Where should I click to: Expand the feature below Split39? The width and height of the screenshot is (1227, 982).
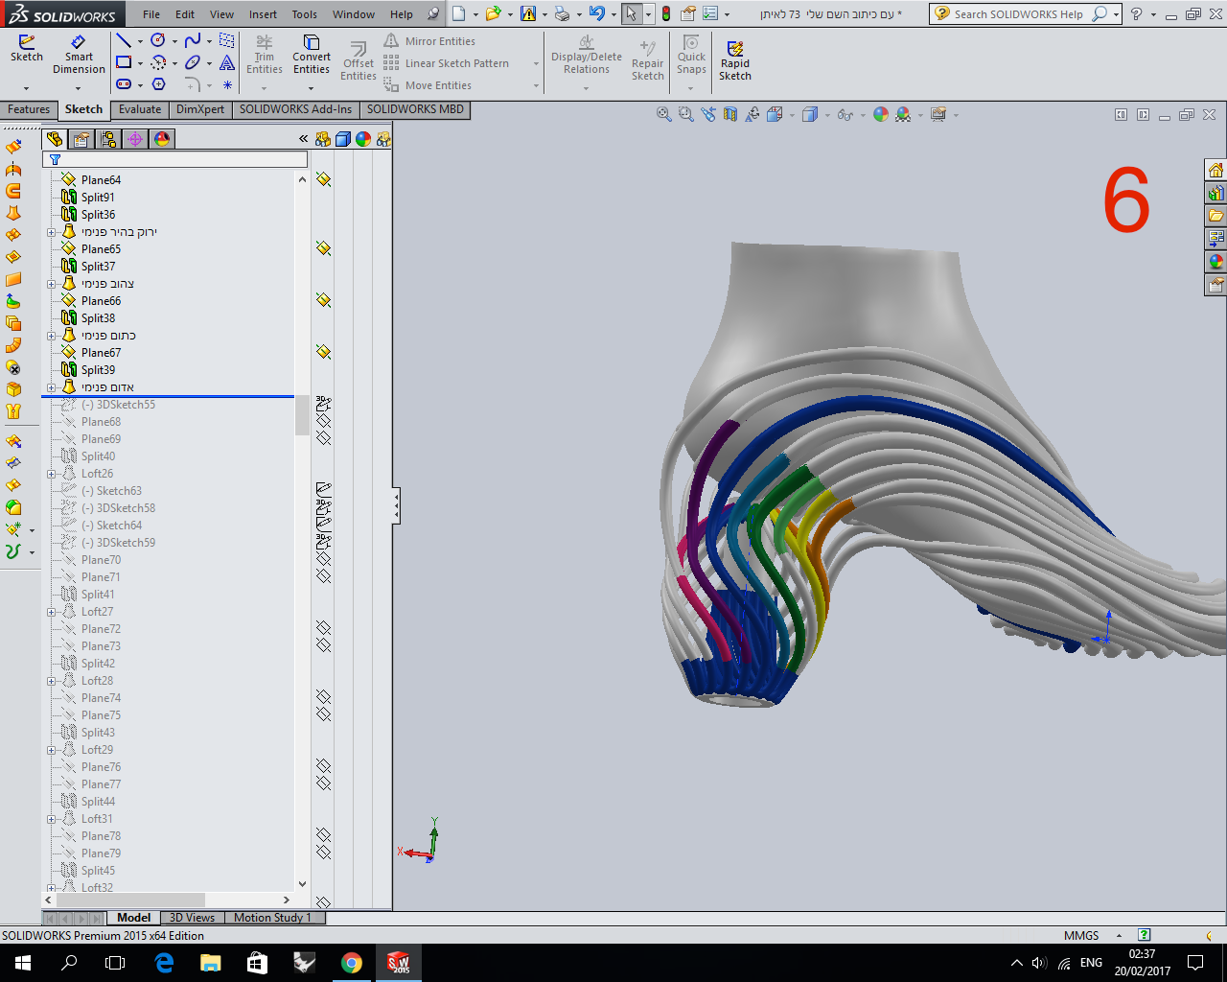pos(51,387)
